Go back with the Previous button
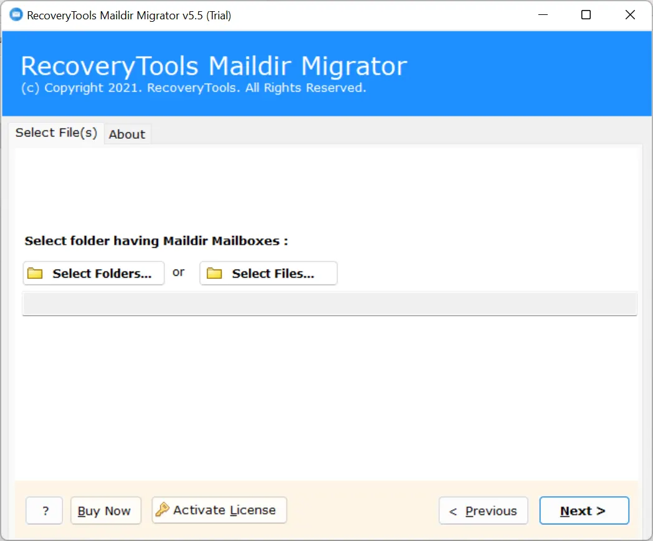Image resolution: width=653 pixels, height=541 pixels. point(483,510)
